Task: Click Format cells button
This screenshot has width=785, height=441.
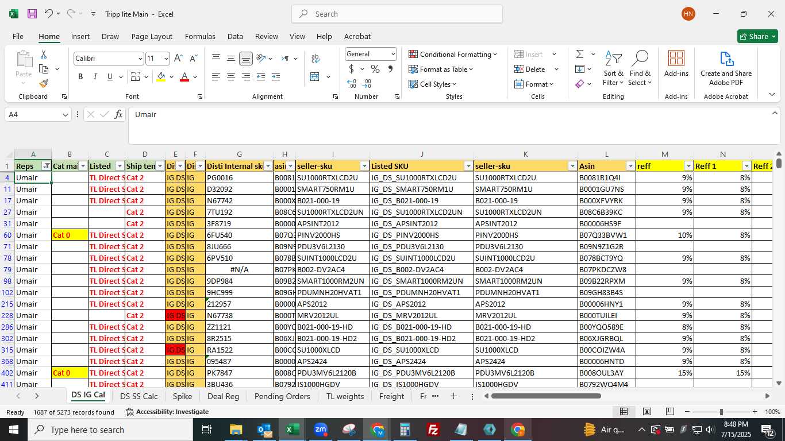Action: click(x=534, y=84)
